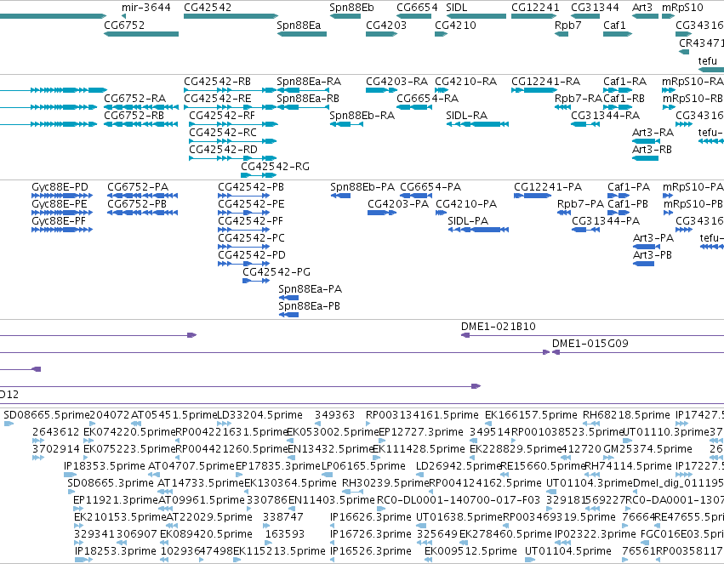Select the DME1-021B10 clone feature
The width and height of the screenshot is (724, 564).
tap(592, 335)
